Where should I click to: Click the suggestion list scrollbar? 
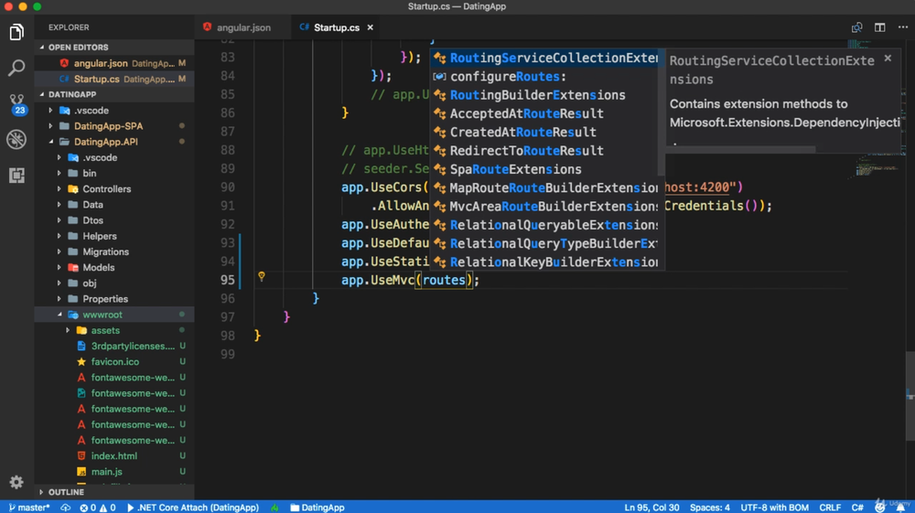click(x=662, y=112)
